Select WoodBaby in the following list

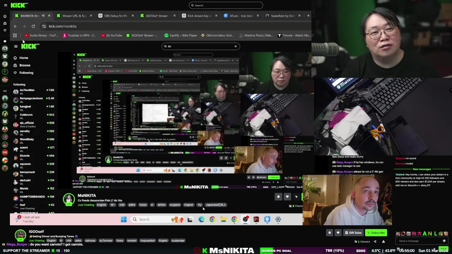pos(34,140)
